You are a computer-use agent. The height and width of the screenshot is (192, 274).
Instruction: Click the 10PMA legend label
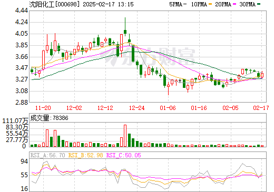pos(199,4)
